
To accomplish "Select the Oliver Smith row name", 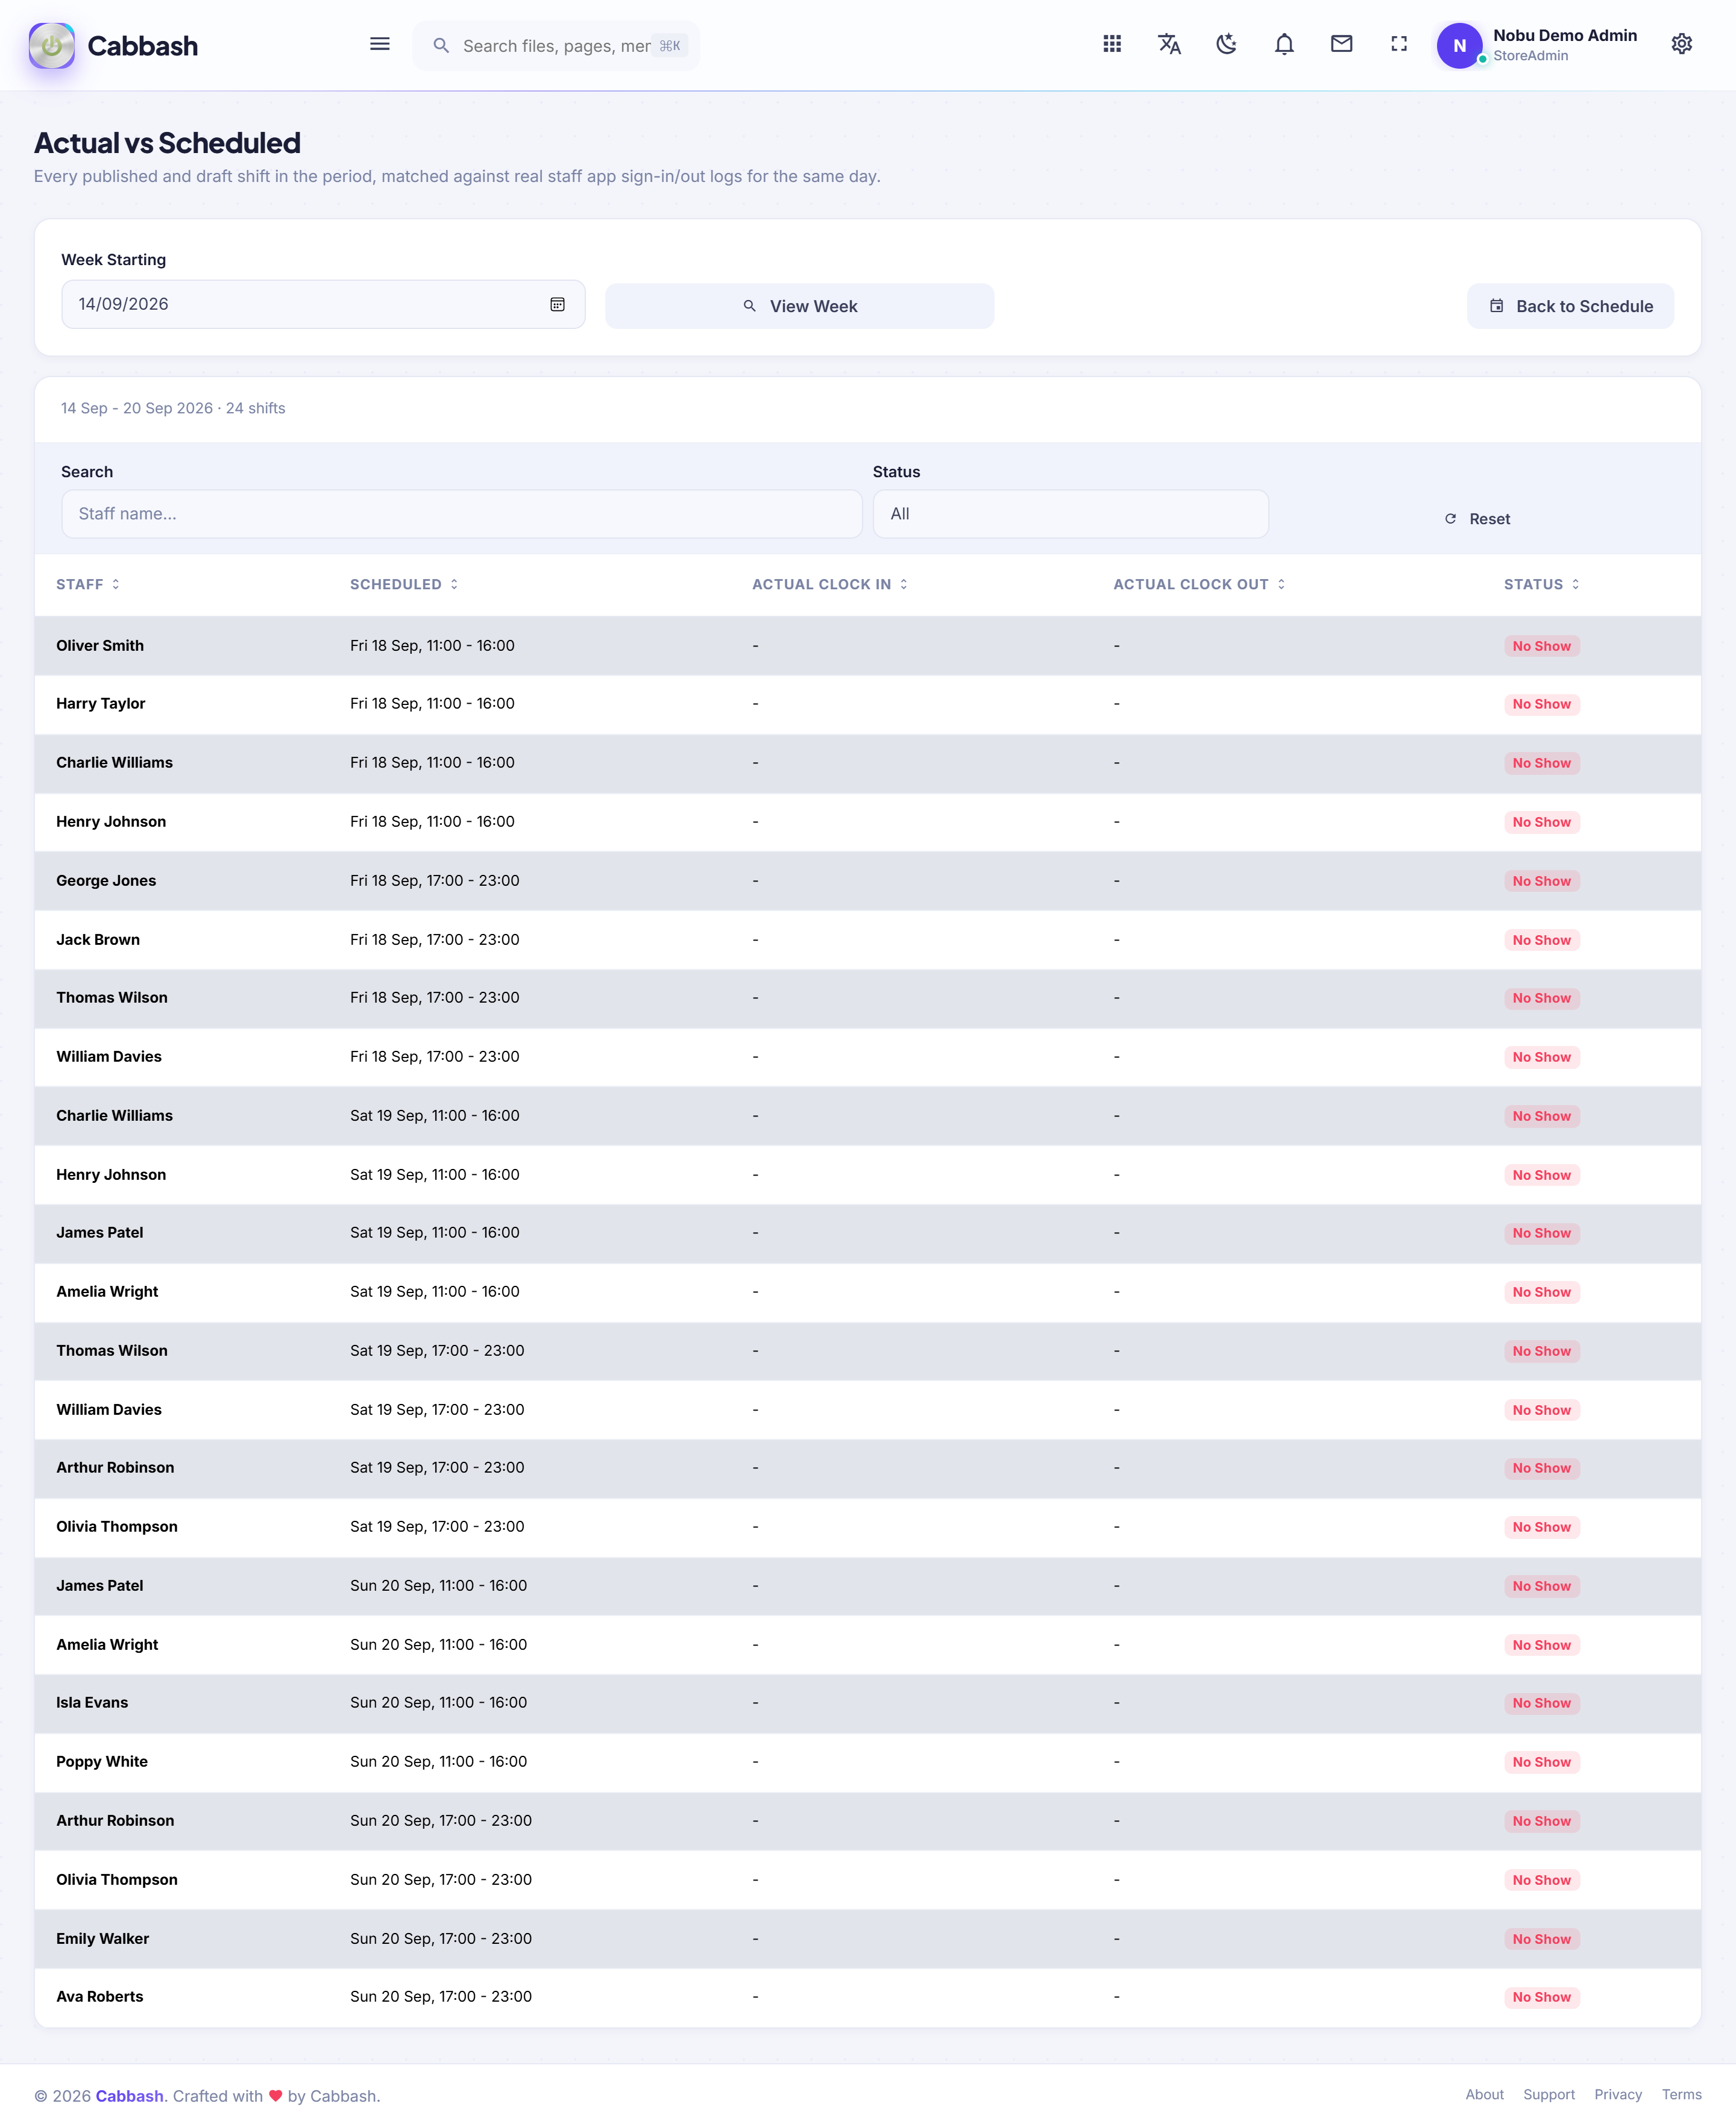I will coord(100,646).
